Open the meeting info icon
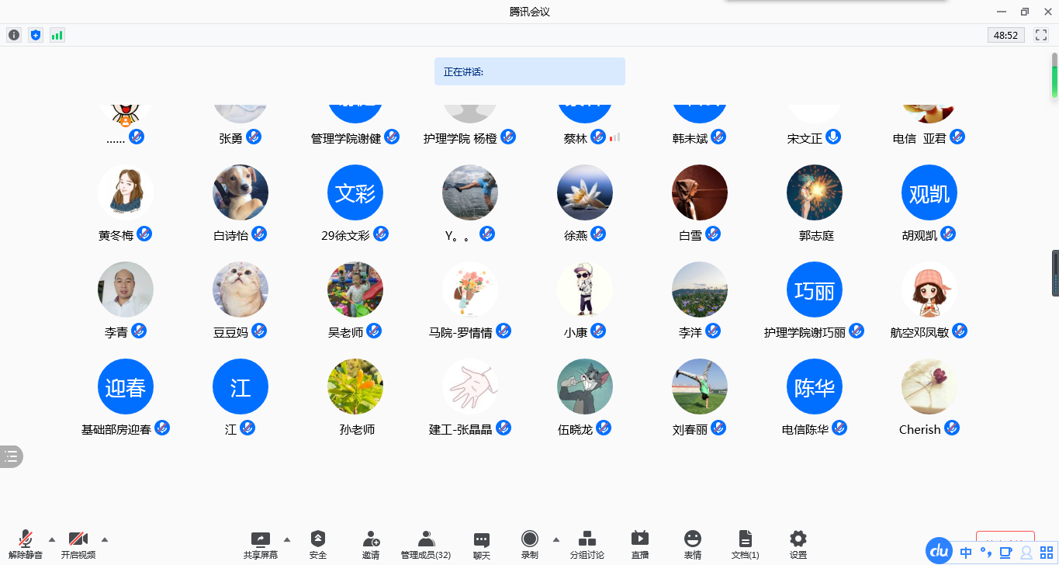This screenshot has height=565, width=1059. (14, 35)
